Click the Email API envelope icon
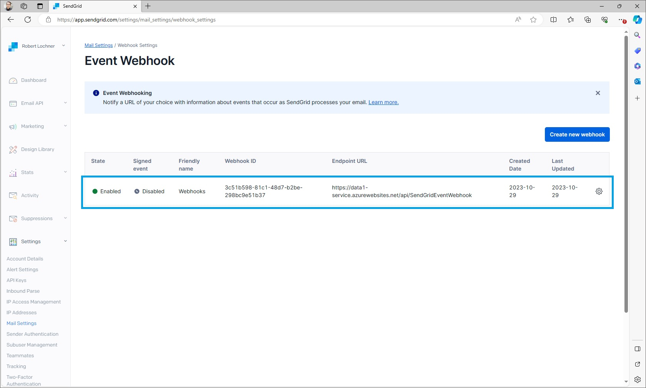646x388 pixels. (x=13, y=103)
